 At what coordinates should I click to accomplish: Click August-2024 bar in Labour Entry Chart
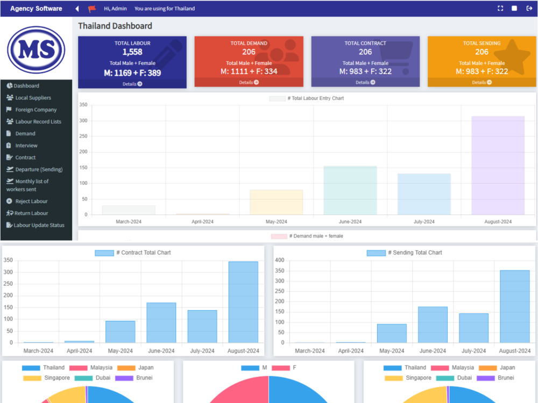(x=498, y=165)
